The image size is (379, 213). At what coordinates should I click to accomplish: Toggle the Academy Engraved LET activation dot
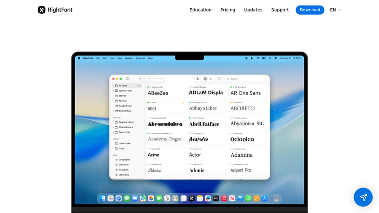pos(148,133)
